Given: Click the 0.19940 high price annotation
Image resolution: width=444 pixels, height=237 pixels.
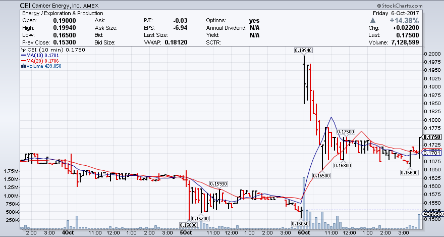Looking at the screenshot, I should (304, 50).
